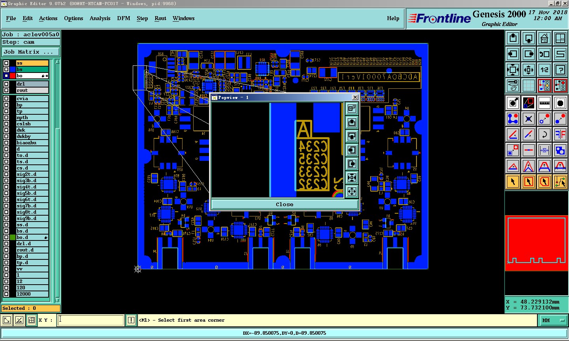Click the home view house icon

(545, 38)
